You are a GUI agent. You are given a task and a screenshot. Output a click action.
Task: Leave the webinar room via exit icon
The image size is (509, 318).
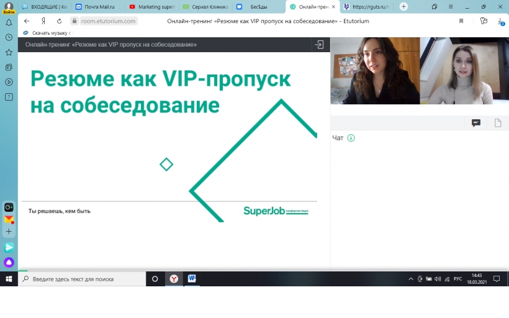pyautogui.click(x=320, y=45)
